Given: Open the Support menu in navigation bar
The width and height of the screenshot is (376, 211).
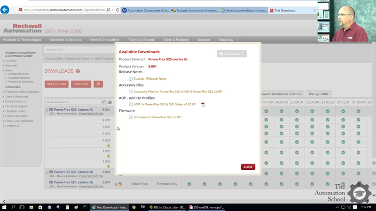Looking at the screenshot, I should (204, 40).
